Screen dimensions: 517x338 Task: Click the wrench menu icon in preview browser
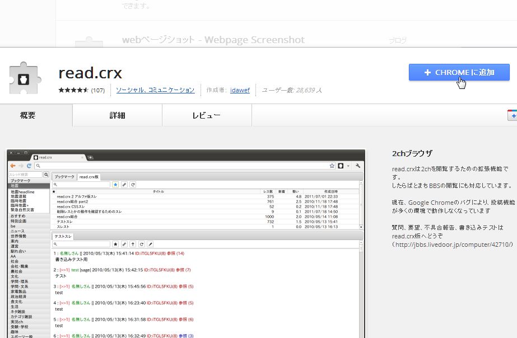click(x=358, y=166)
